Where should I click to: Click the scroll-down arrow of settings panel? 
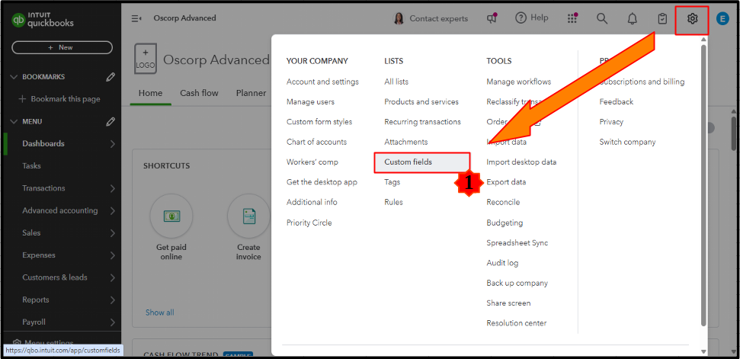click(x=703, y=351)
